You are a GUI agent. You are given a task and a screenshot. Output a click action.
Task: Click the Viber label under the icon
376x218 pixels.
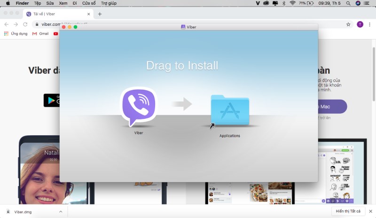click(139, 132)
